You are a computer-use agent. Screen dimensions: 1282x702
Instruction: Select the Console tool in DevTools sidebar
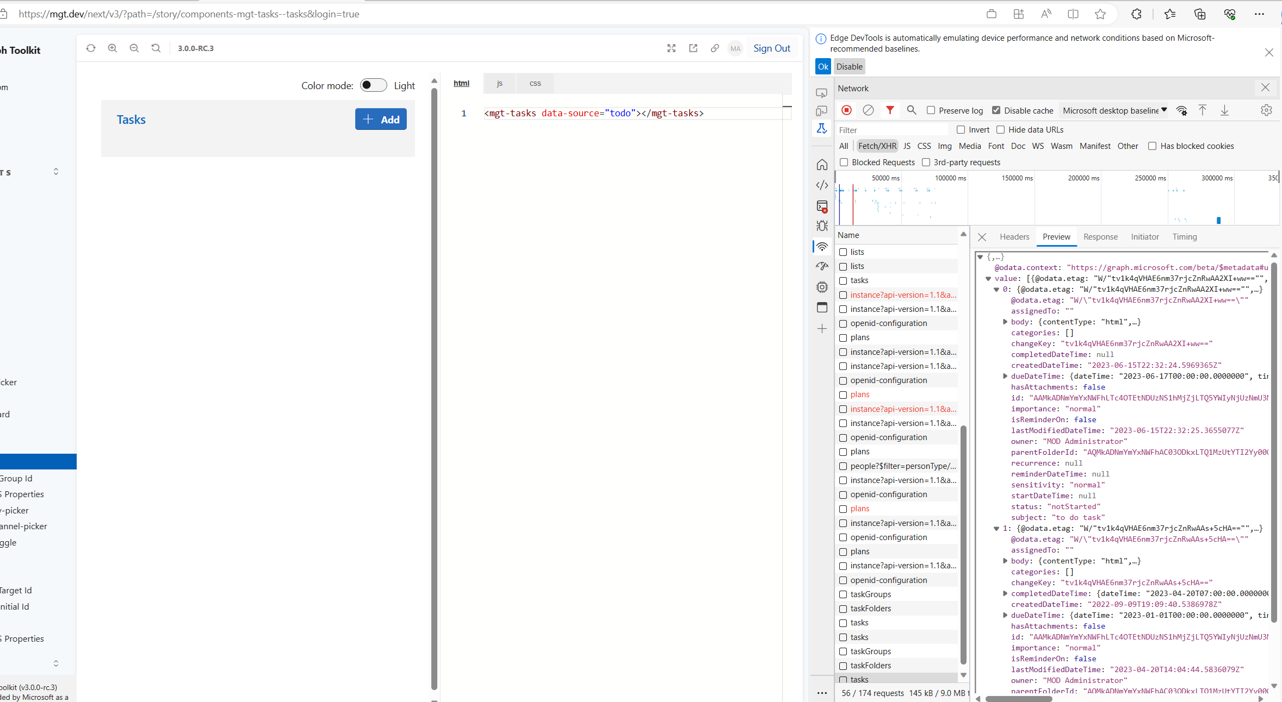coord(822,206)
